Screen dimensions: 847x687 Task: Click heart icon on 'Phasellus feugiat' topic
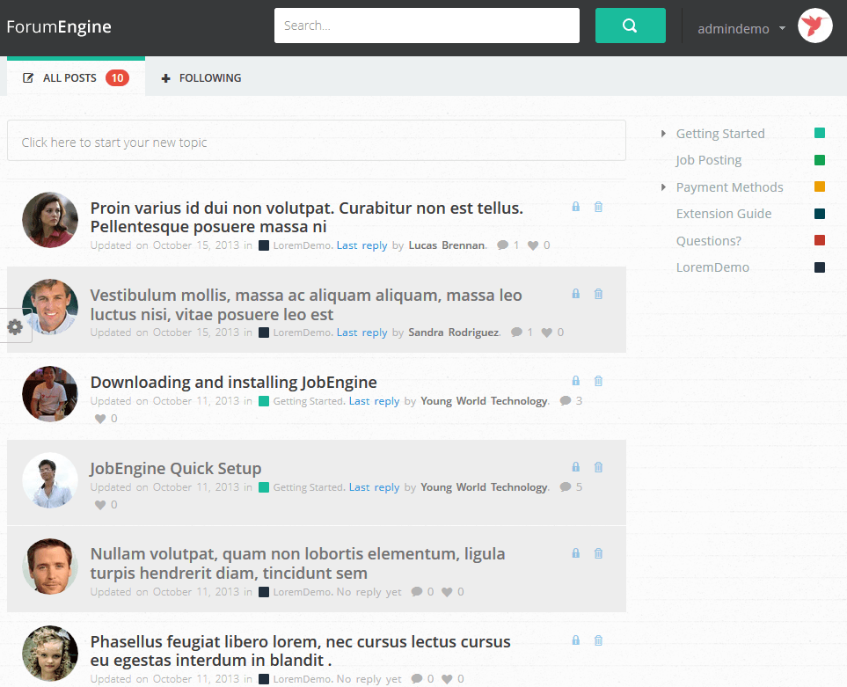[x=448, y=679]
